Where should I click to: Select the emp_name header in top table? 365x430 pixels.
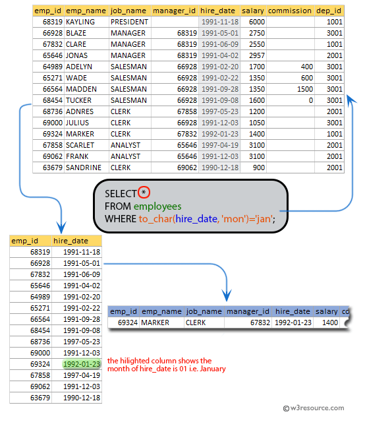click(86, 11)
